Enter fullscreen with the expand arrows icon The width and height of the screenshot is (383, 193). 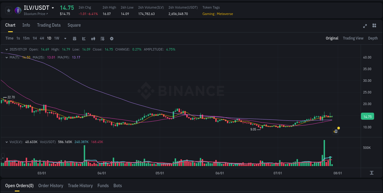point(365,26)
